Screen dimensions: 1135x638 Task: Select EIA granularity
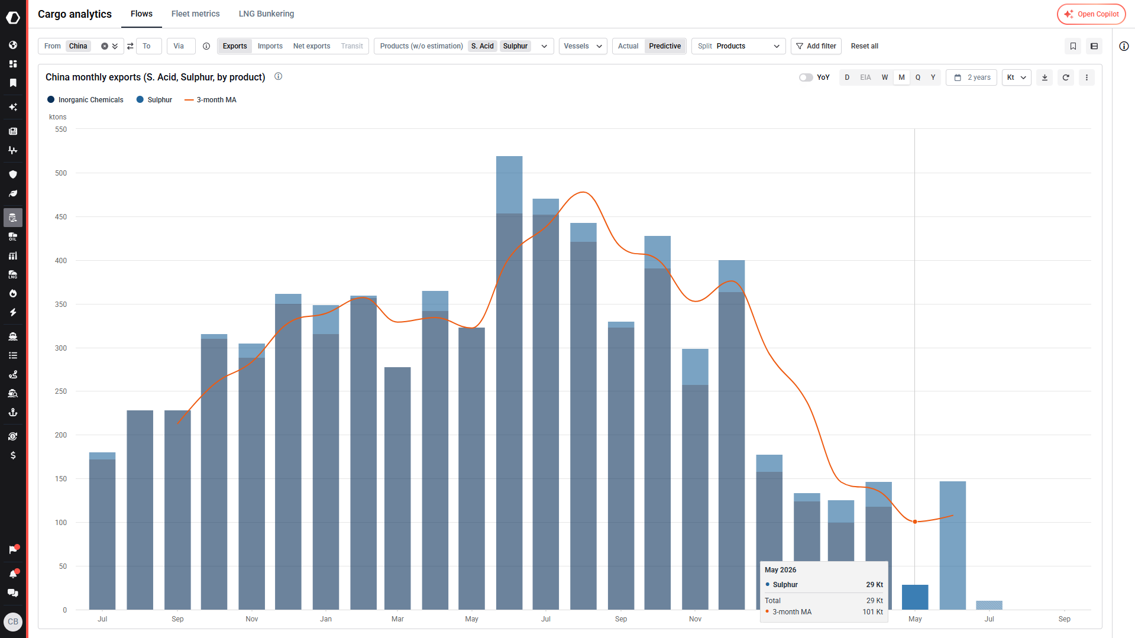[x=865, y=77]
